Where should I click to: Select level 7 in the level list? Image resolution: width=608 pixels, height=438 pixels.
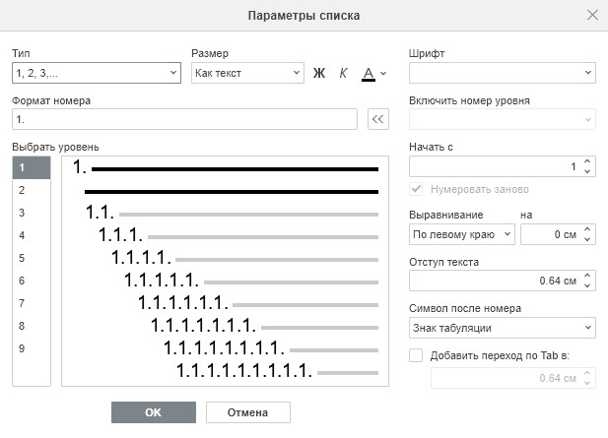pos(32,303)
